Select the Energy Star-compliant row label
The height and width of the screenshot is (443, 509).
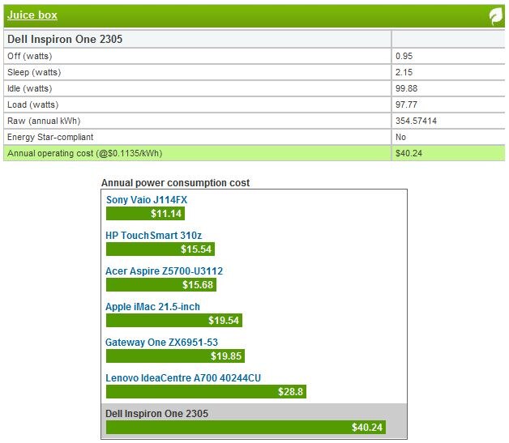click(50, 137)
